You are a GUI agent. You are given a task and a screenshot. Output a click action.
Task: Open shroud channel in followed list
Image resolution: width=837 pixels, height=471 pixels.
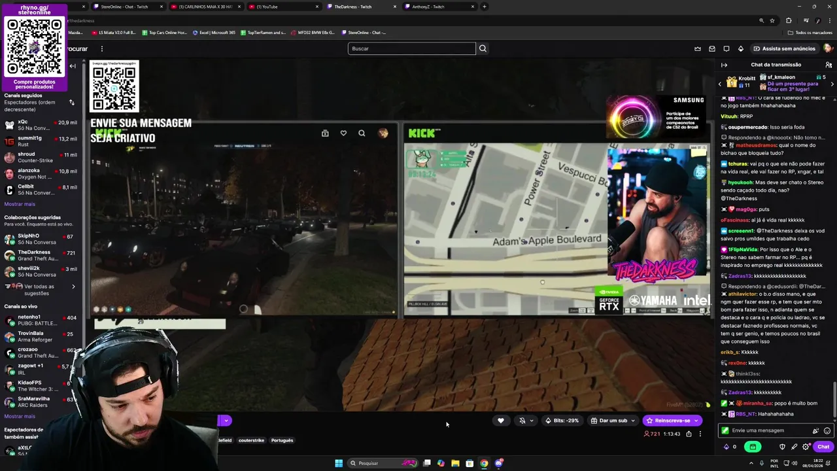(41, 158)
